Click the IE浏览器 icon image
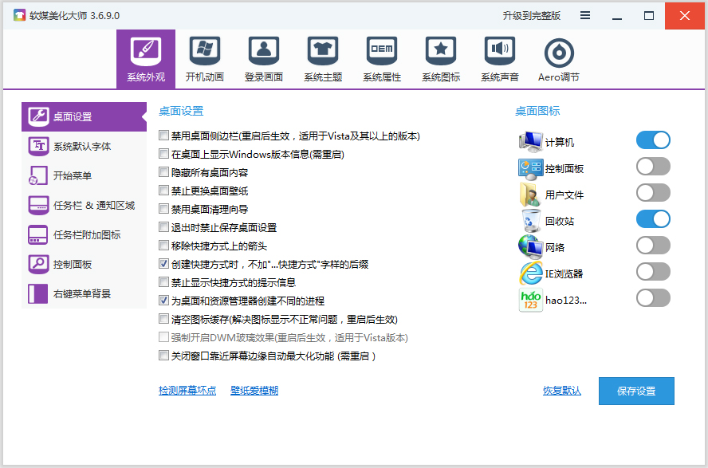Screen dimensions: 708x468 530,273
